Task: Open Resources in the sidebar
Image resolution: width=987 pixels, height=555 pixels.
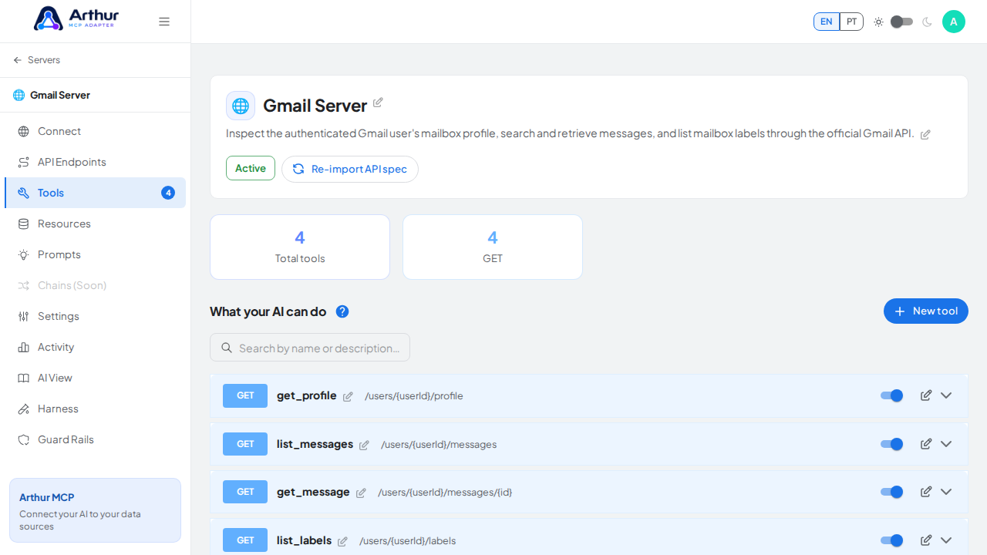Action: tap(96, 224)
